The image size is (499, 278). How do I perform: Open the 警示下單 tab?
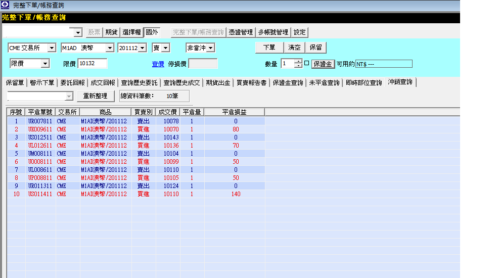42,83
